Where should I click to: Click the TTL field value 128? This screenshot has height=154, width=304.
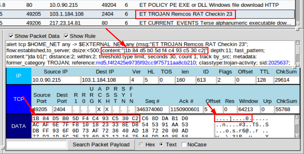point(264,80)
